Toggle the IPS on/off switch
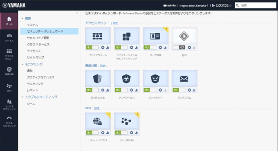This screenshot has width=278, height=151. pyautogui.click(x=92, y=90)
